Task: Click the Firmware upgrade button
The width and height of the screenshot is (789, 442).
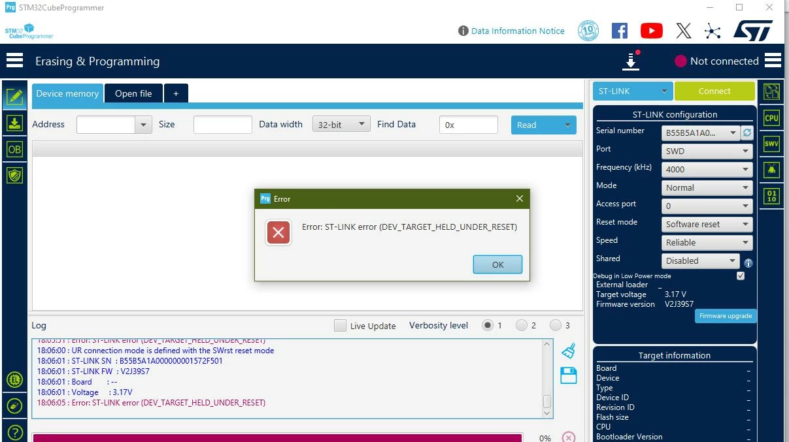Action: point(726,316)
